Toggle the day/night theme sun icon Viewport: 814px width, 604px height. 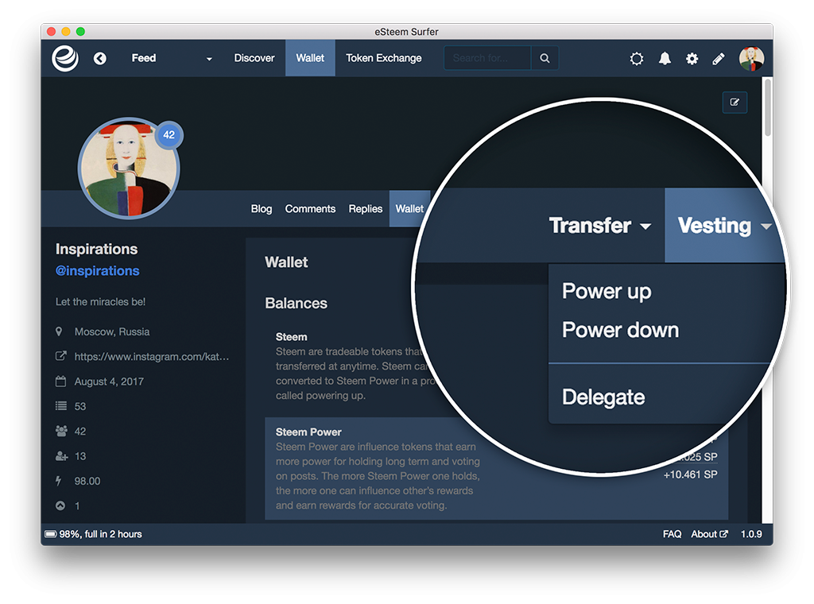click(637, 59)
